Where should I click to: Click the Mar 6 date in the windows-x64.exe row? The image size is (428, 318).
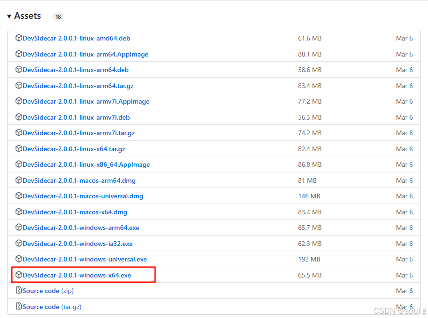pos(404,275)
